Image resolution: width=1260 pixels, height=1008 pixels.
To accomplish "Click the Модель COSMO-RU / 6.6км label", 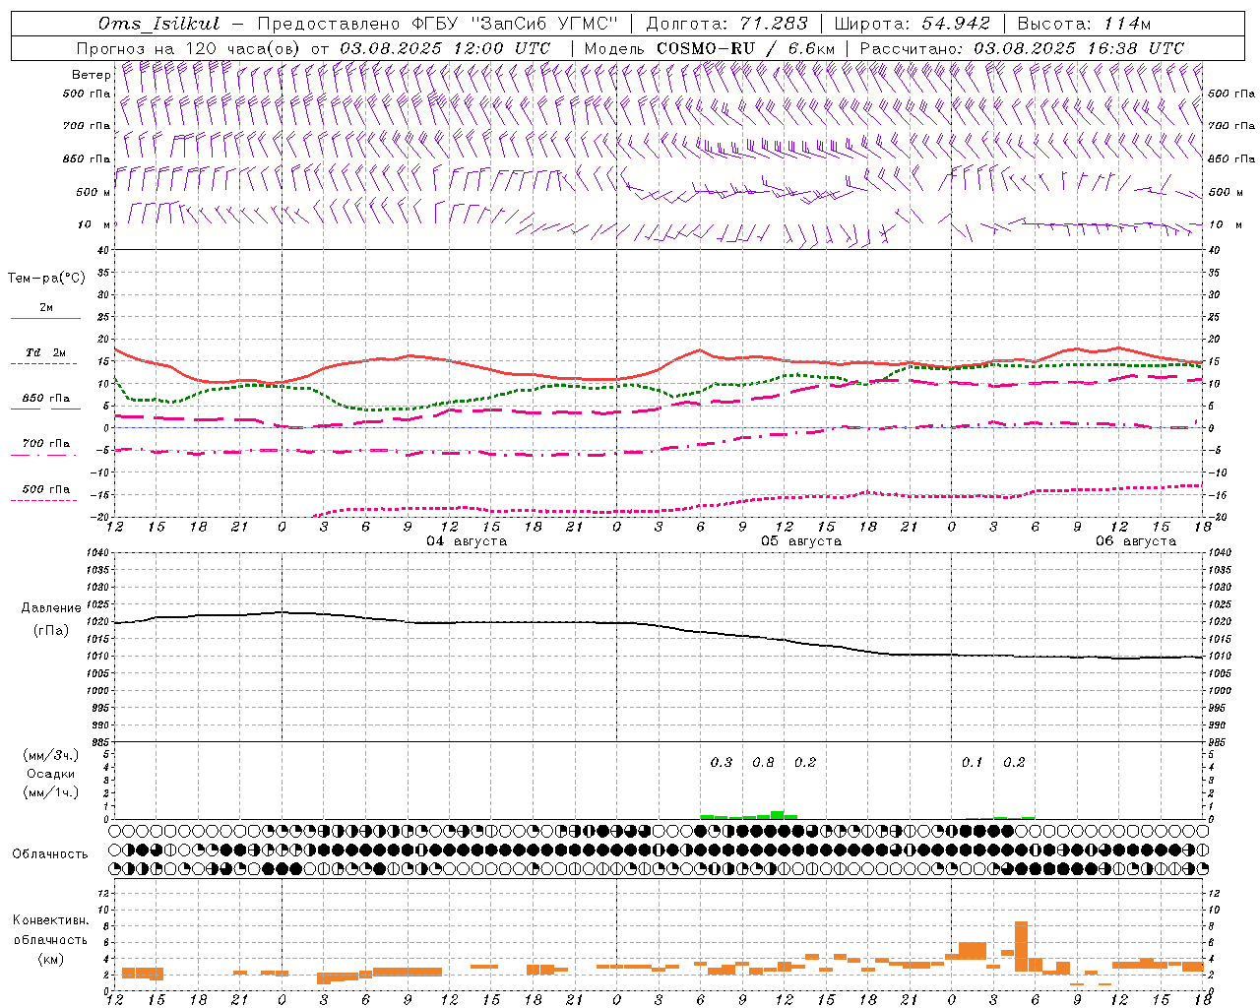I will pyautogui.click(x=710, y=48).
